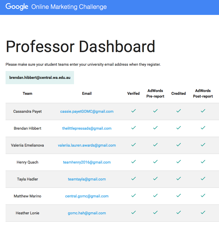This screenshot has width=219, height=229.
Task: Open cassie.payetGOMC@gmail.com email link
Action: point(87,111)
